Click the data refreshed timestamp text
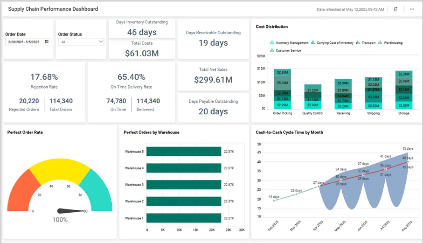Image resolution: width=423 pixels, height=244 pixels. 350,9
